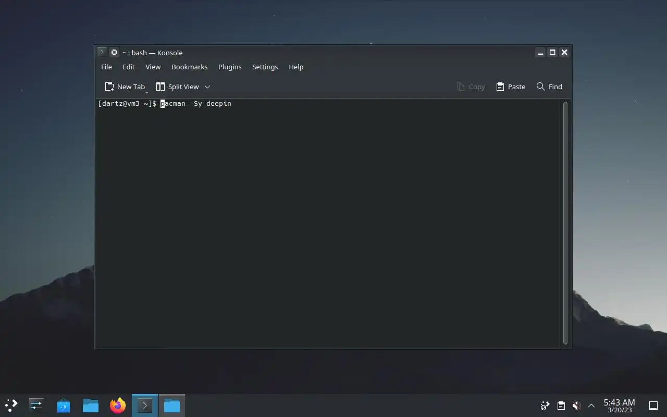Image resolution: width=667 pixels, height=417 pixels.
Task: Launch Firefox from the taskbar
Action: coord(118,405)
